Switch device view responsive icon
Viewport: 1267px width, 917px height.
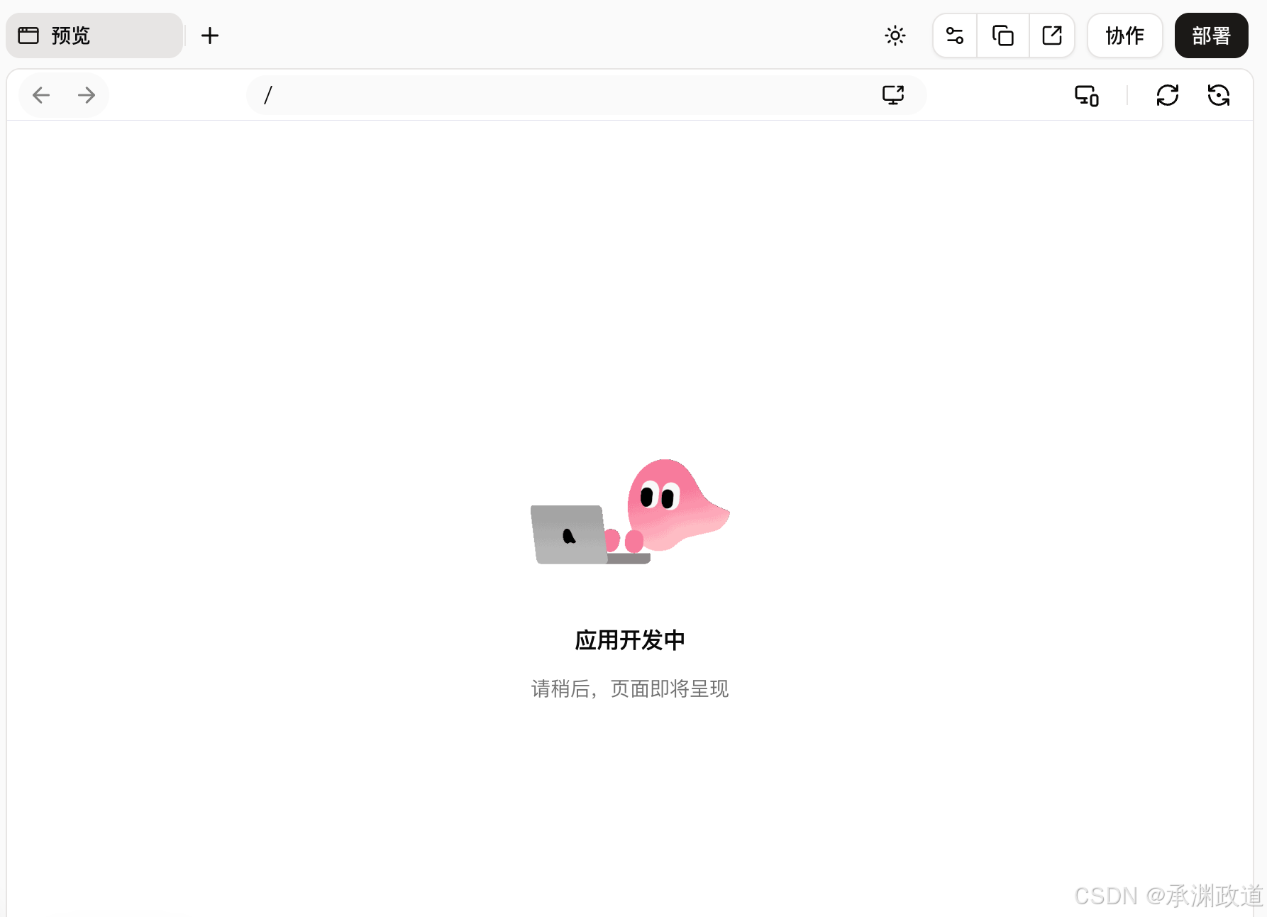1087,95
